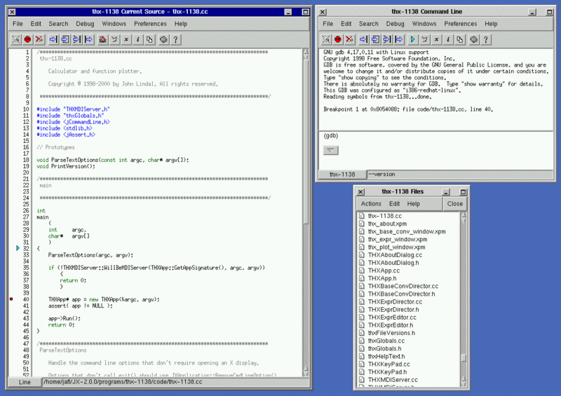Select thxGlobals.cc in the Files list

(386, 341)
